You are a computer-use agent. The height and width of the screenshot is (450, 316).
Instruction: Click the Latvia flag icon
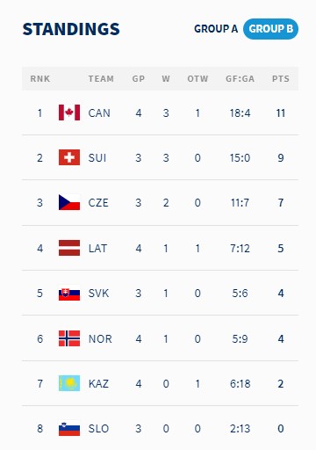tap(69, 248)
